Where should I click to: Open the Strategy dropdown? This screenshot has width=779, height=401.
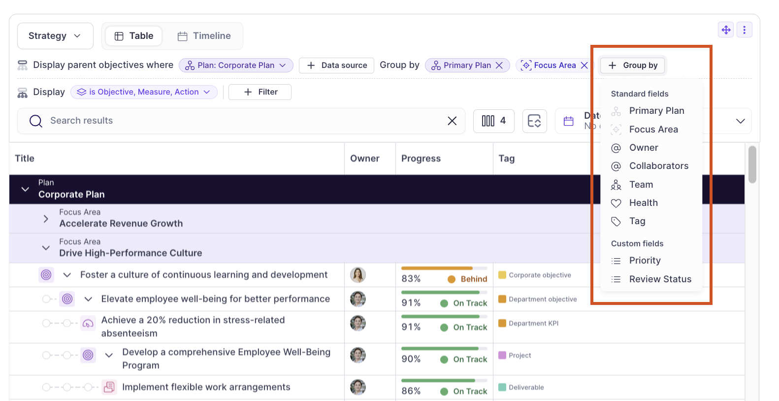click(55, 36)
